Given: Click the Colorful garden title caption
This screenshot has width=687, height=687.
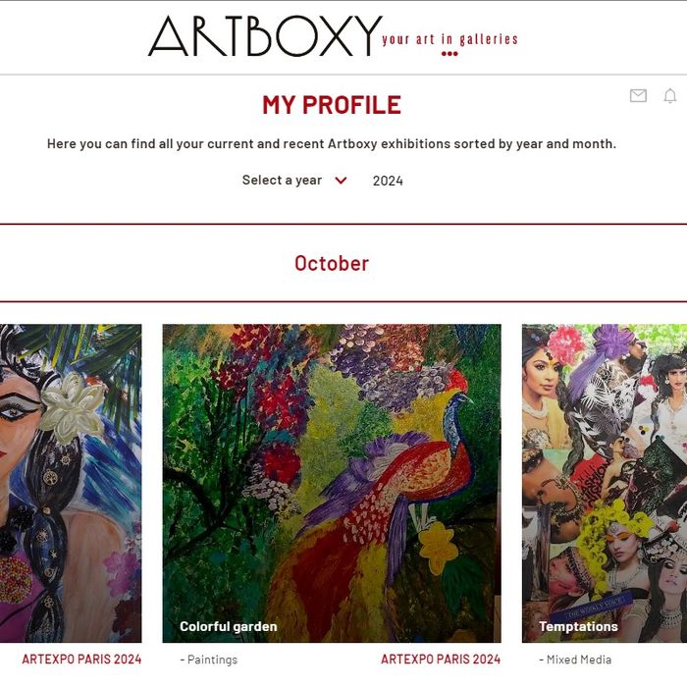Looking at the screenshot, I should (229, 626).
